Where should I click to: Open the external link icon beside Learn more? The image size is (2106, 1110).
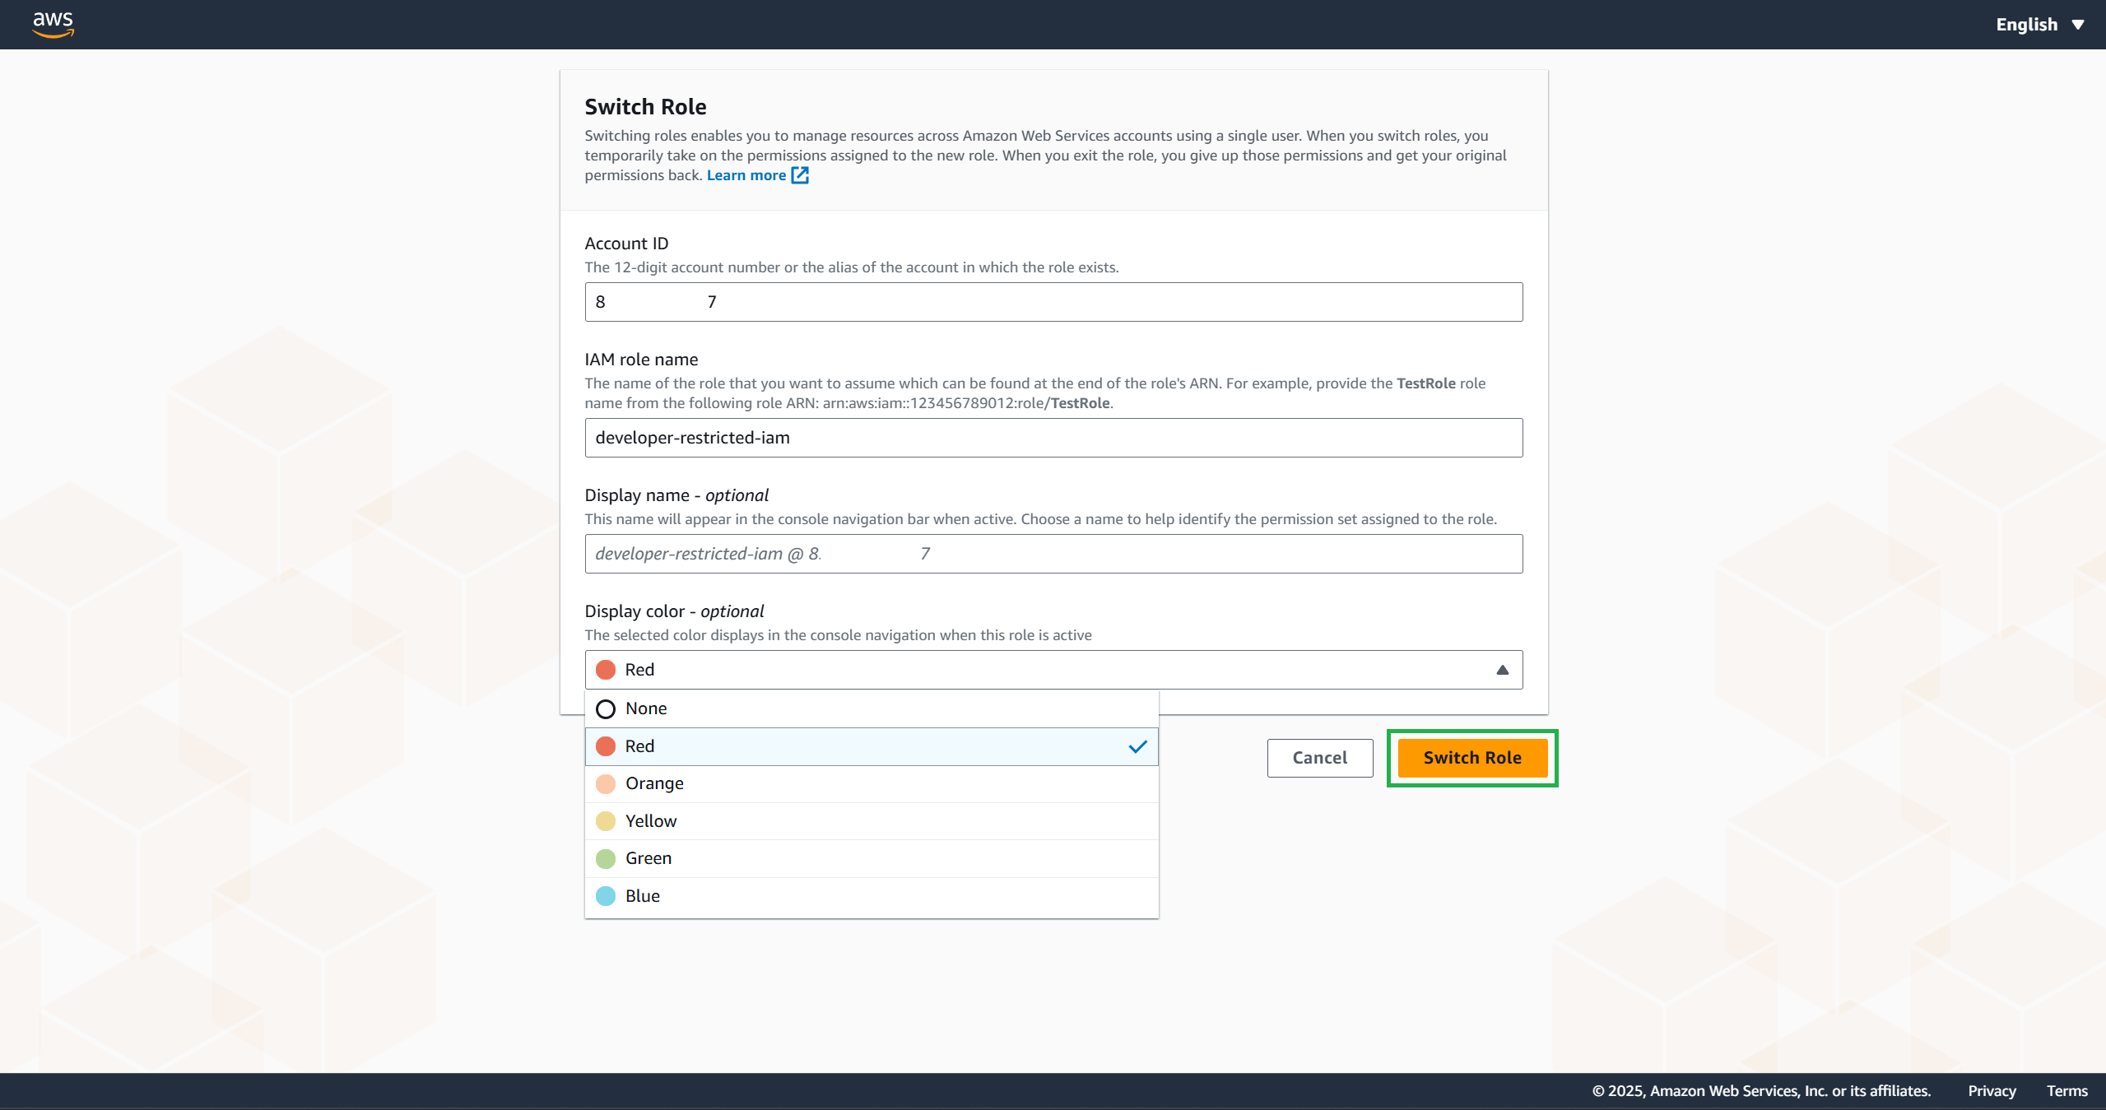pos(799,175)
